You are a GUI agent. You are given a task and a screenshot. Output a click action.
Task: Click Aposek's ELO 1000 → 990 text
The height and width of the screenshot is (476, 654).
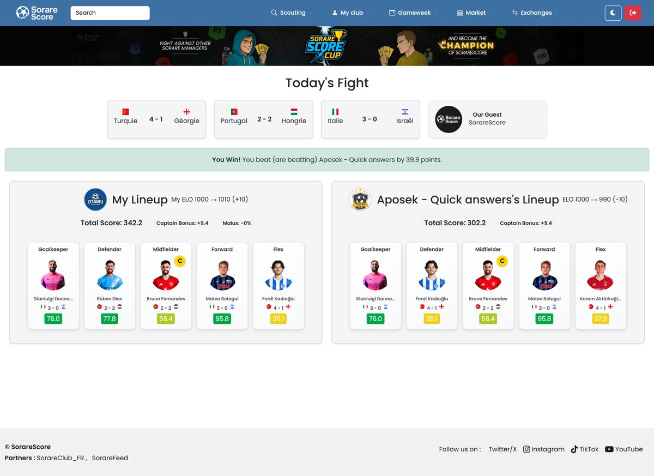[x=595, y=200]
